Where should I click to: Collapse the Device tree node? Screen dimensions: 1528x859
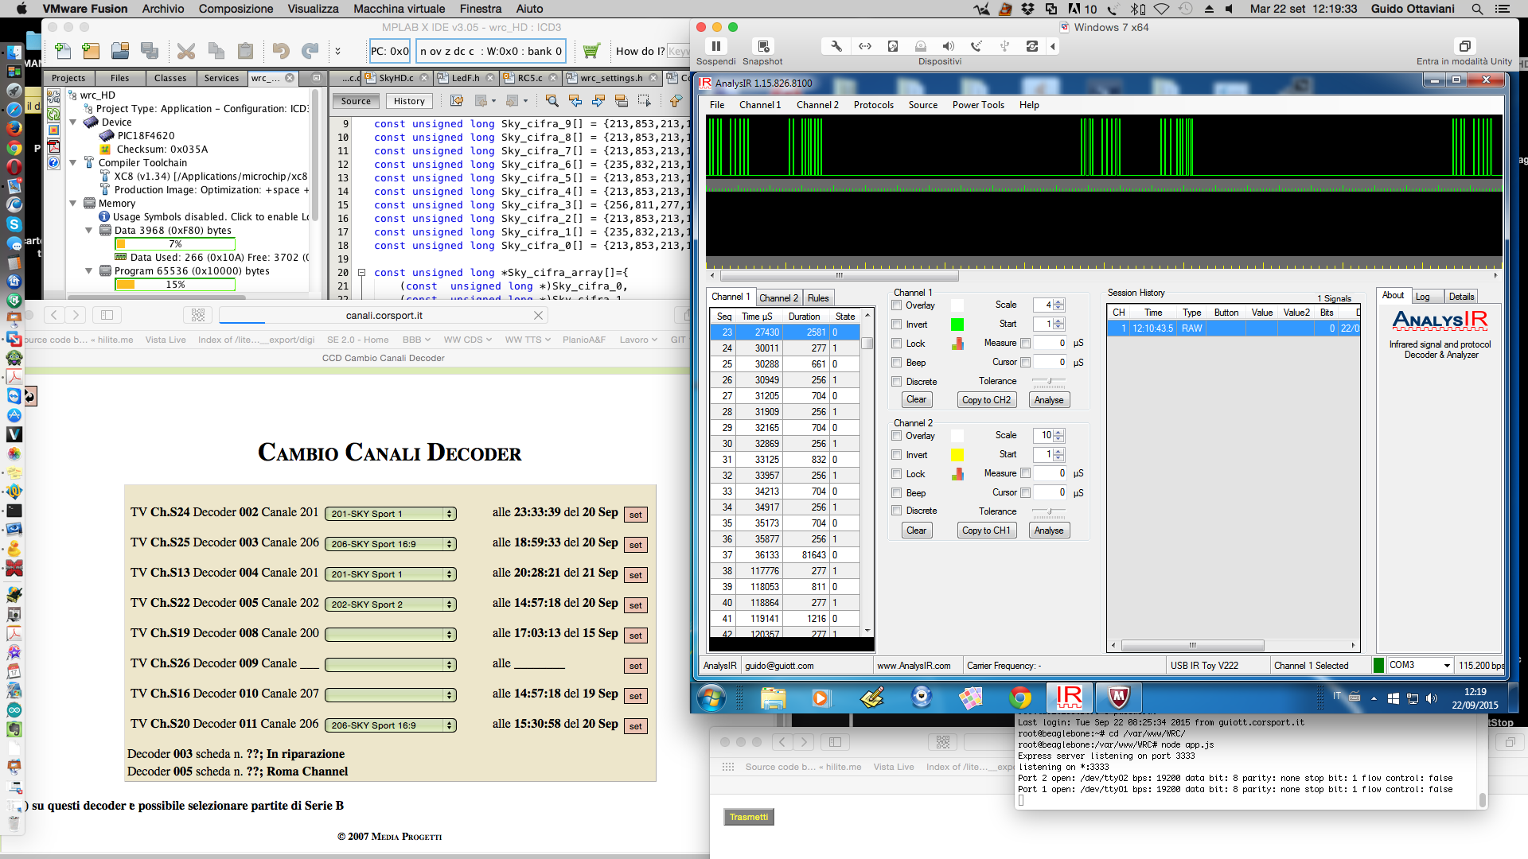coord(73,122)
